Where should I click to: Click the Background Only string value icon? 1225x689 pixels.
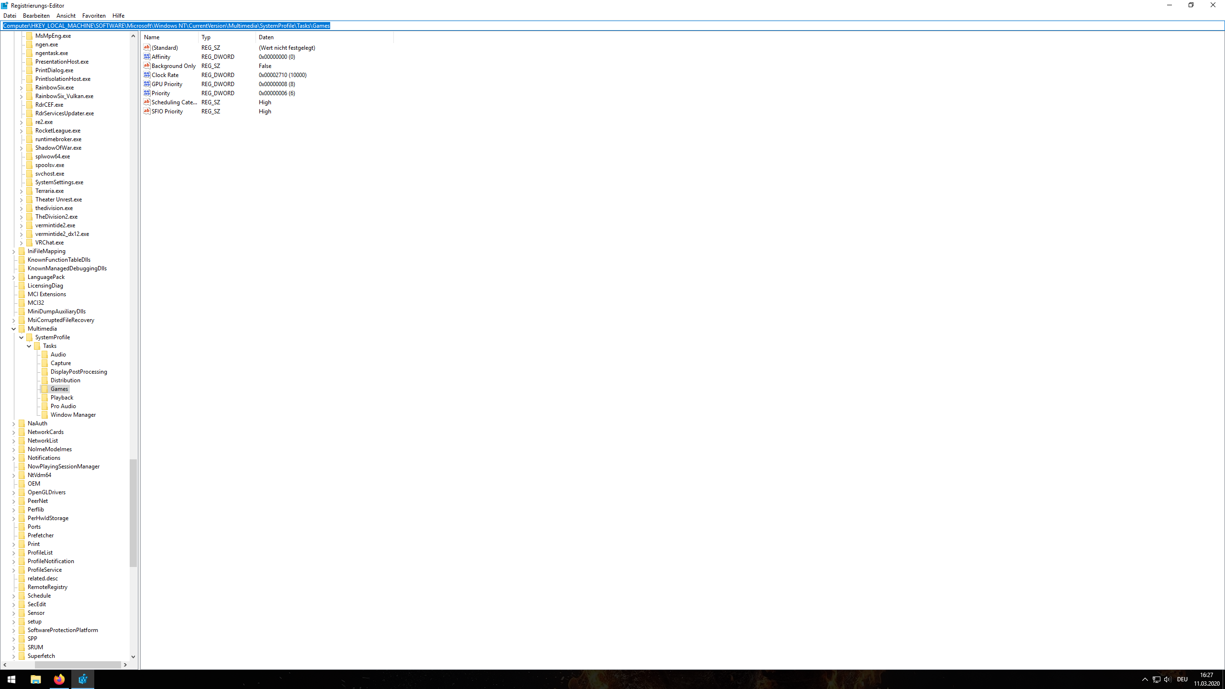tap(147, 66)
